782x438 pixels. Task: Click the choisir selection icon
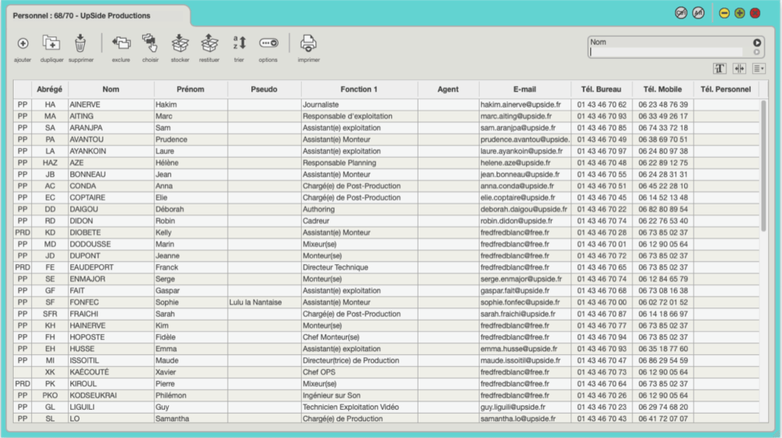150,43
